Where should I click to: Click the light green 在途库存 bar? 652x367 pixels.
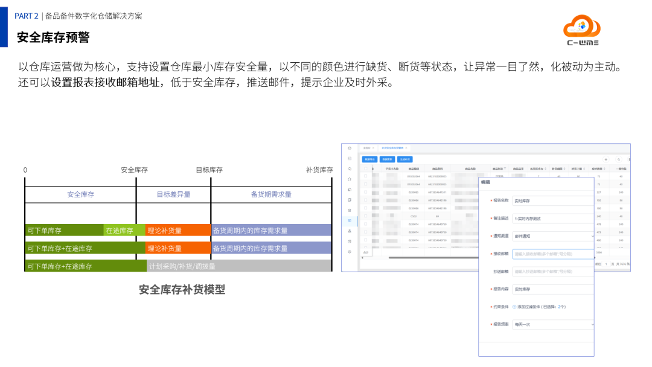pyautogui.click(x=124, y=230)
